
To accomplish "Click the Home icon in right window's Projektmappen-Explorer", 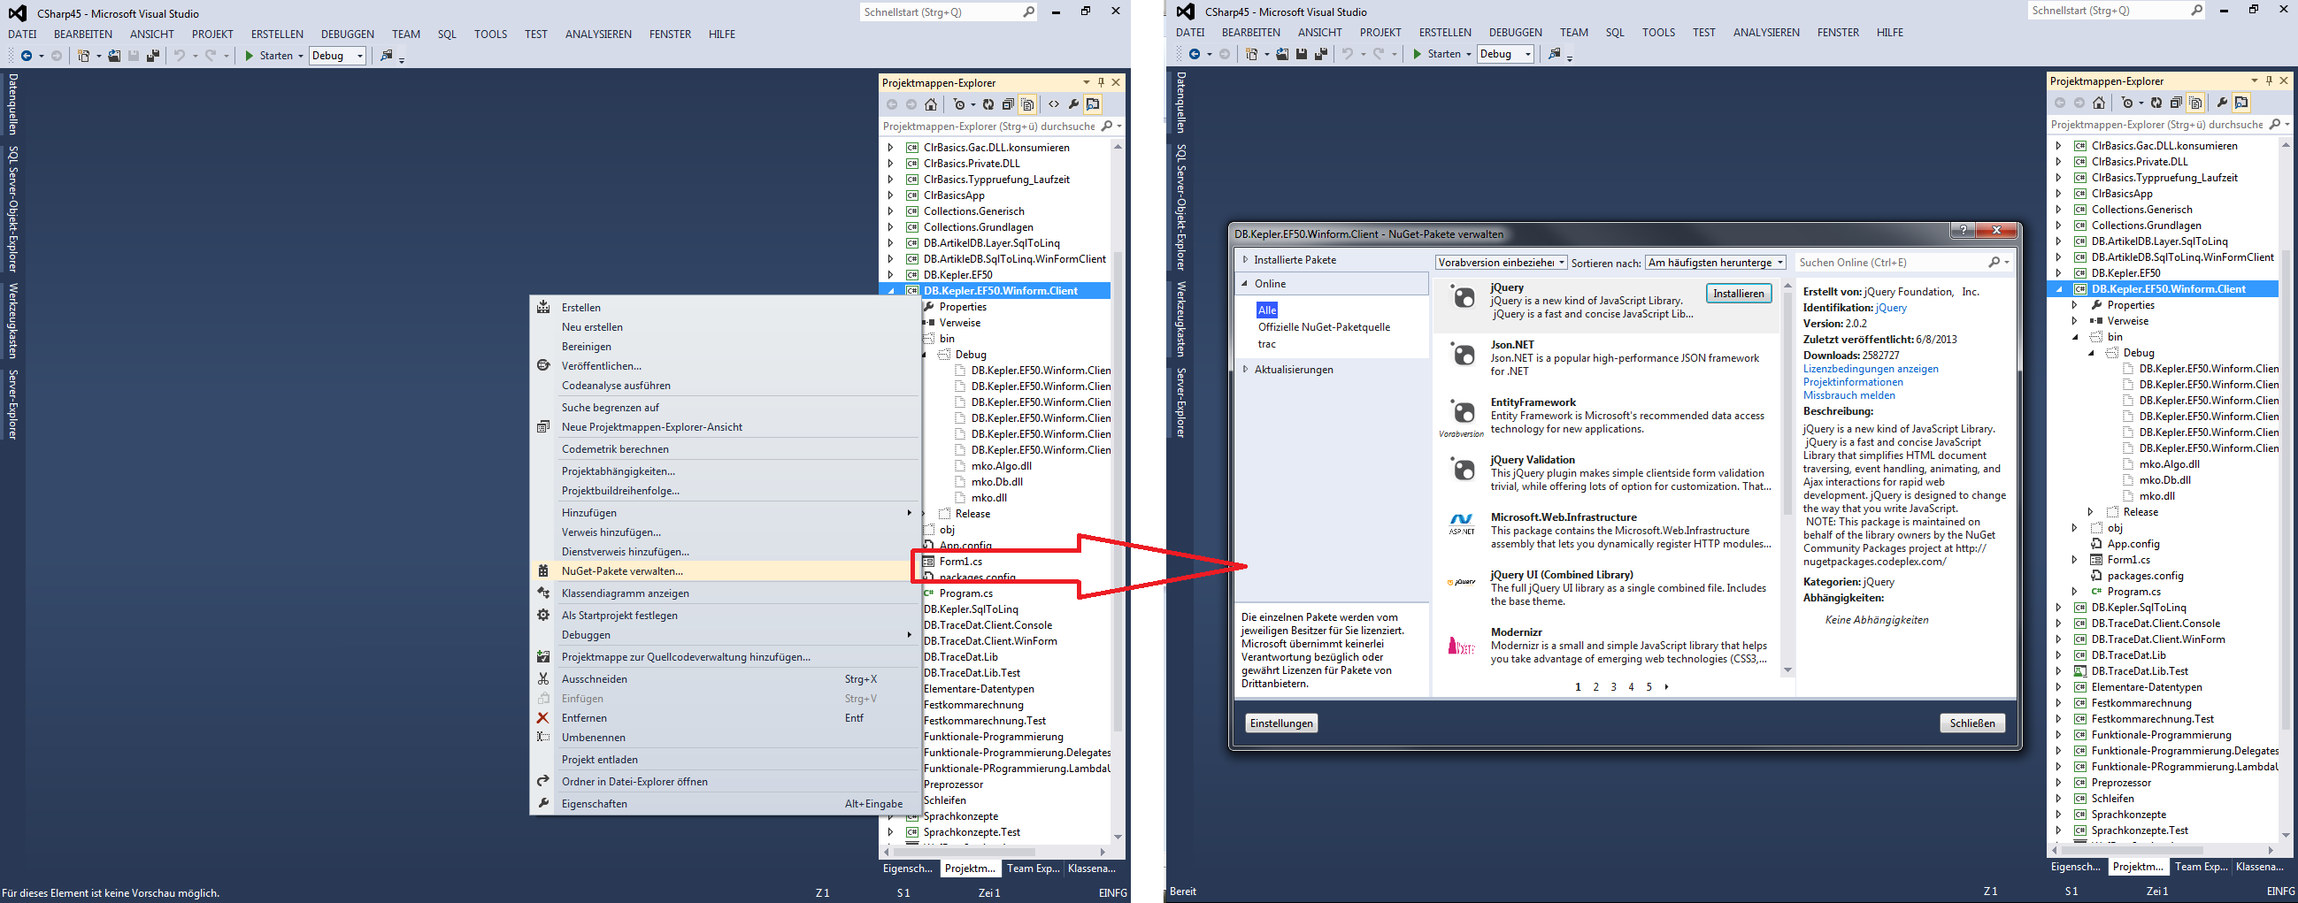I will point(2098,103).
